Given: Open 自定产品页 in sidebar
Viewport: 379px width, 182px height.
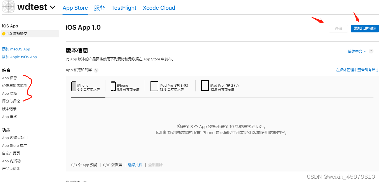Looking at the screenshot, I should (11, 153).
